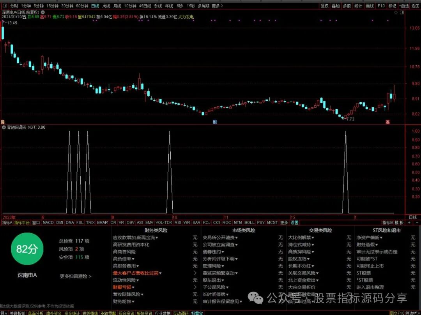Click the 多股 multi-stock button
Viewport: 421px width, 315px height.
pos(347,5)
